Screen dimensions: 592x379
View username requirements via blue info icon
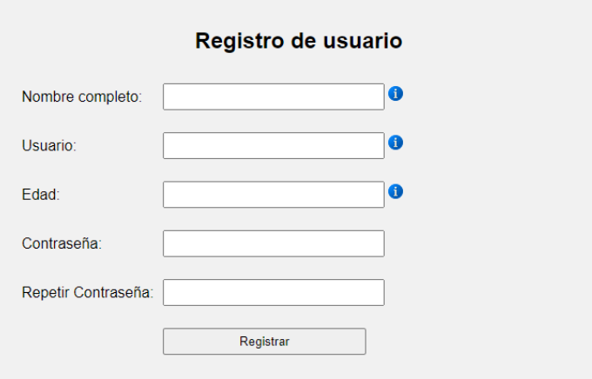395,143
